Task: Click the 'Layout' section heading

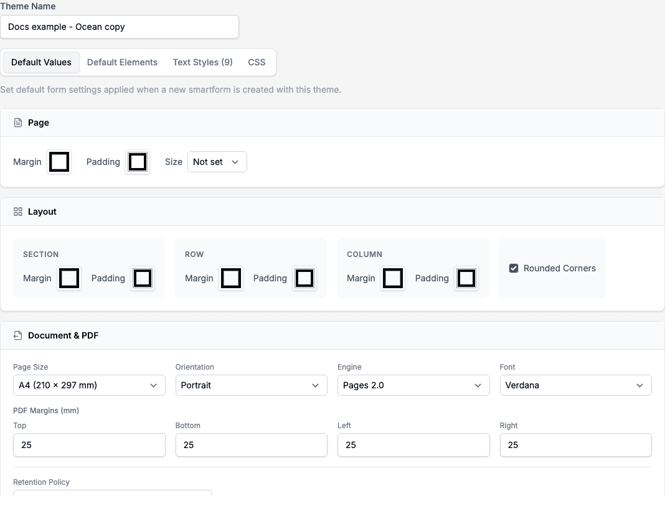Action: pyautogui.click(x=42, y=212)
